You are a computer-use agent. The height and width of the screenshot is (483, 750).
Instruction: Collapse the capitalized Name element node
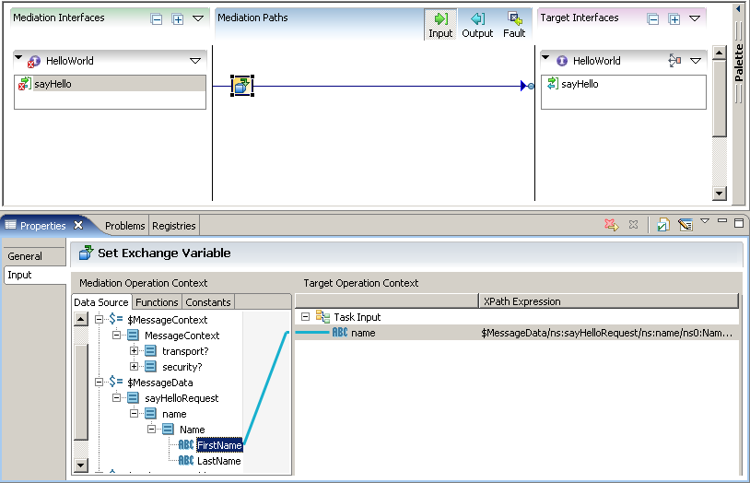pyautogui.click(x=151, y=430)
